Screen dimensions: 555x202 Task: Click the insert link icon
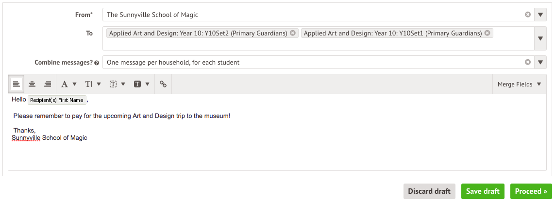click(163, 84)
